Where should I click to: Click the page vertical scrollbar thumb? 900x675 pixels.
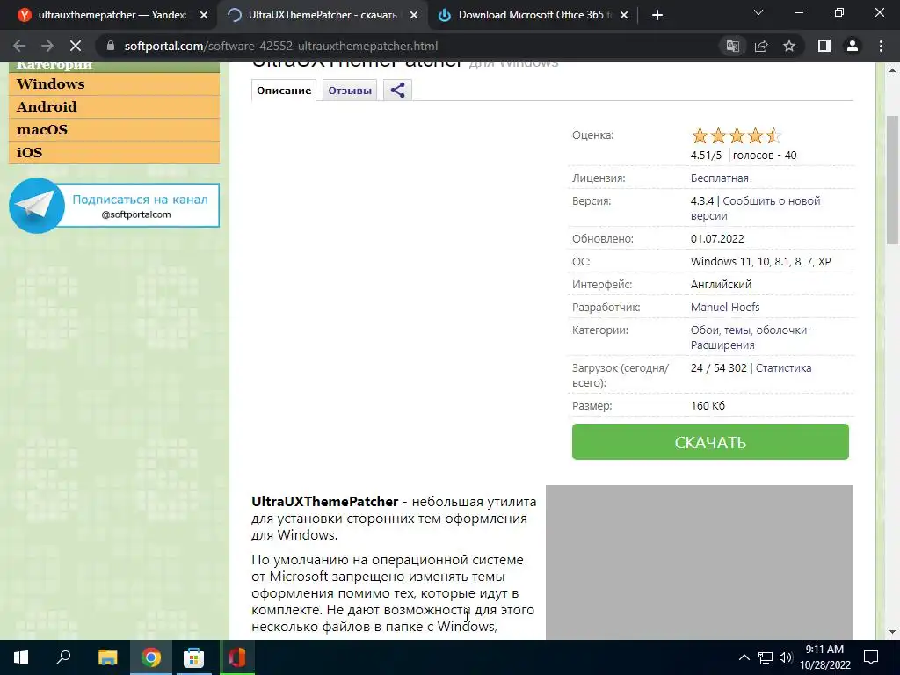click(x=893, y=179)
